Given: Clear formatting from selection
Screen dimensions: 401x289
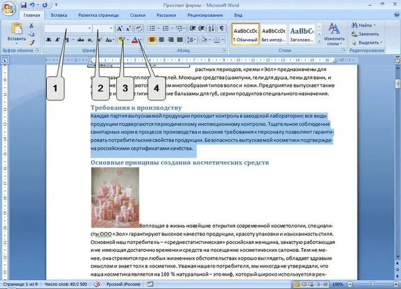Looking at the screenshot, I should 139,28.
